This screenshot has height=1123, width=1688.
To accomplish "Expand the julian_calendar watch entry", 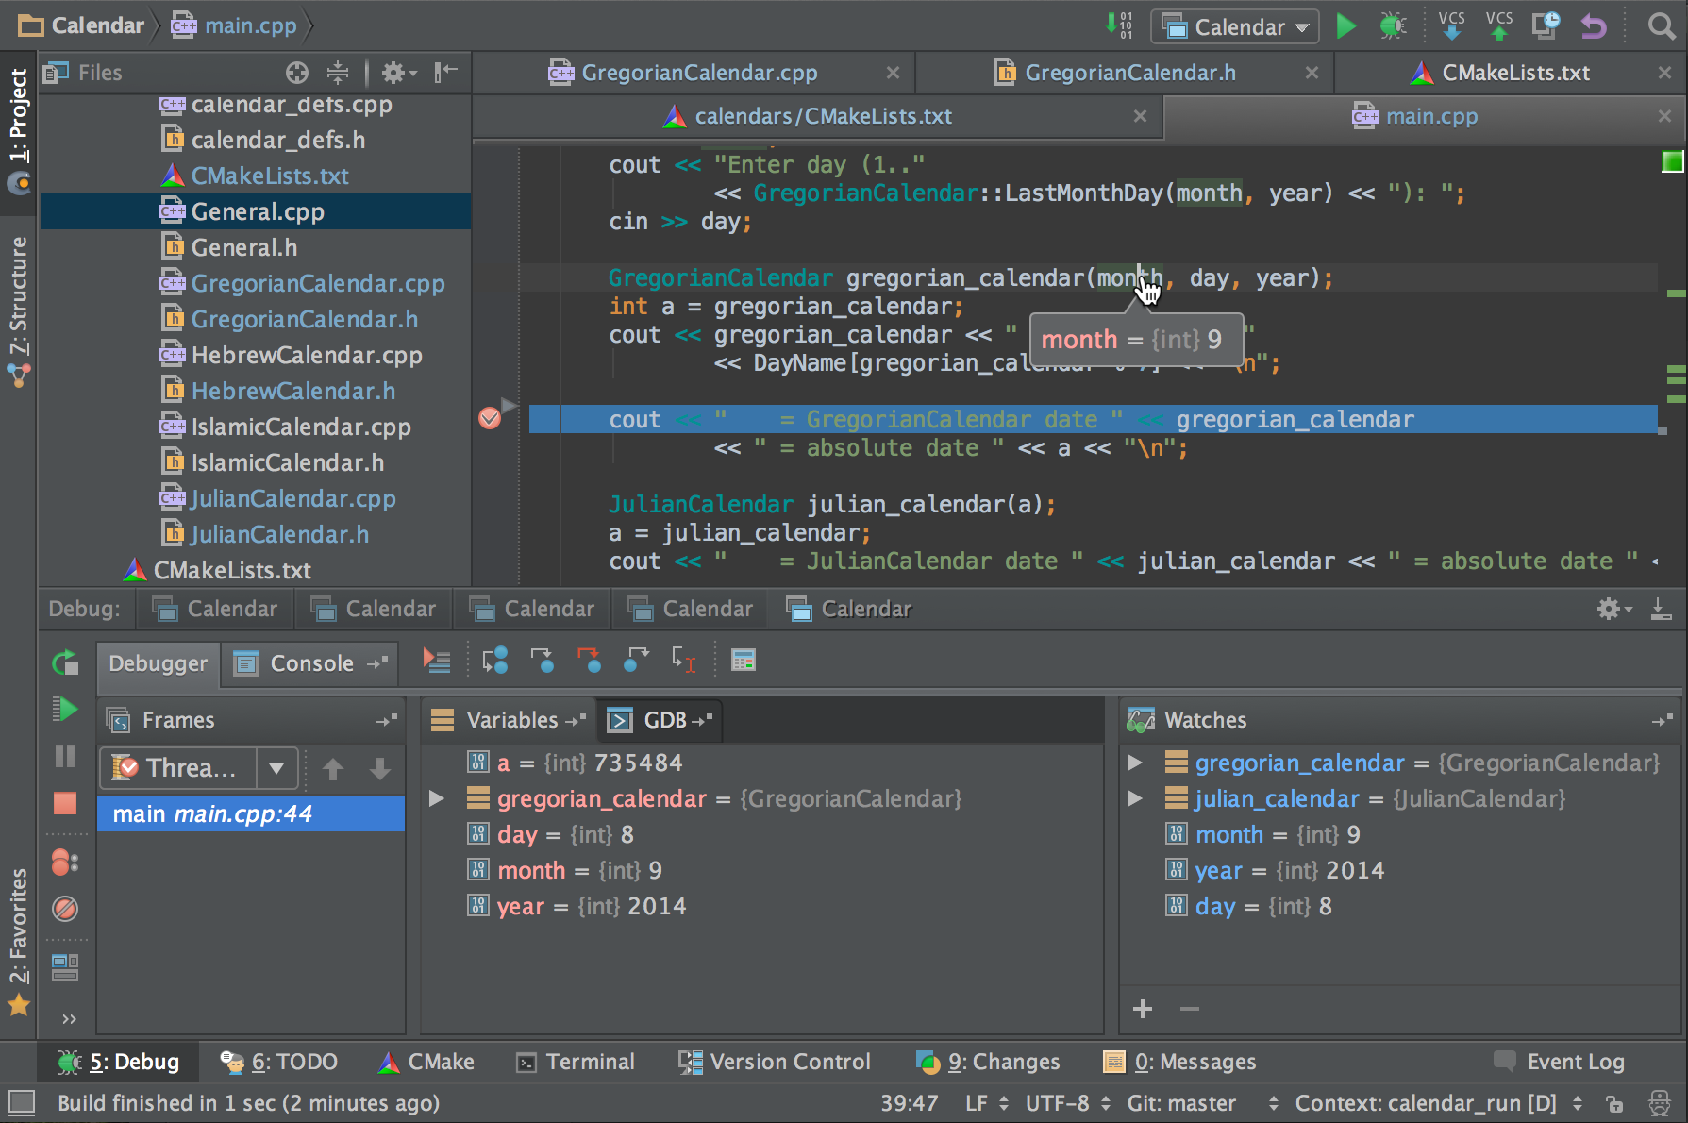I will 1135,798.
